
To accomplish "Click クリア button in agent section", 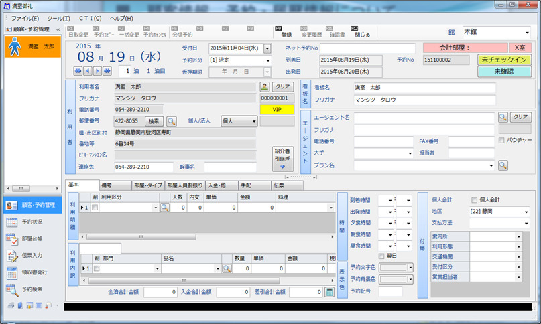I will (520, 117).
